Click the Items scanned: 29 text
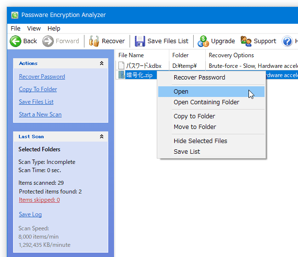 tap(41, 183)
